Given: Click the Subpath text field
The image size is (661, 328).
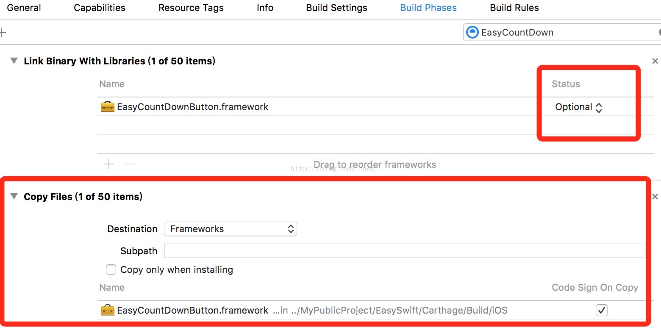Looking at the screenshot, I should click(x=404, y=250).
